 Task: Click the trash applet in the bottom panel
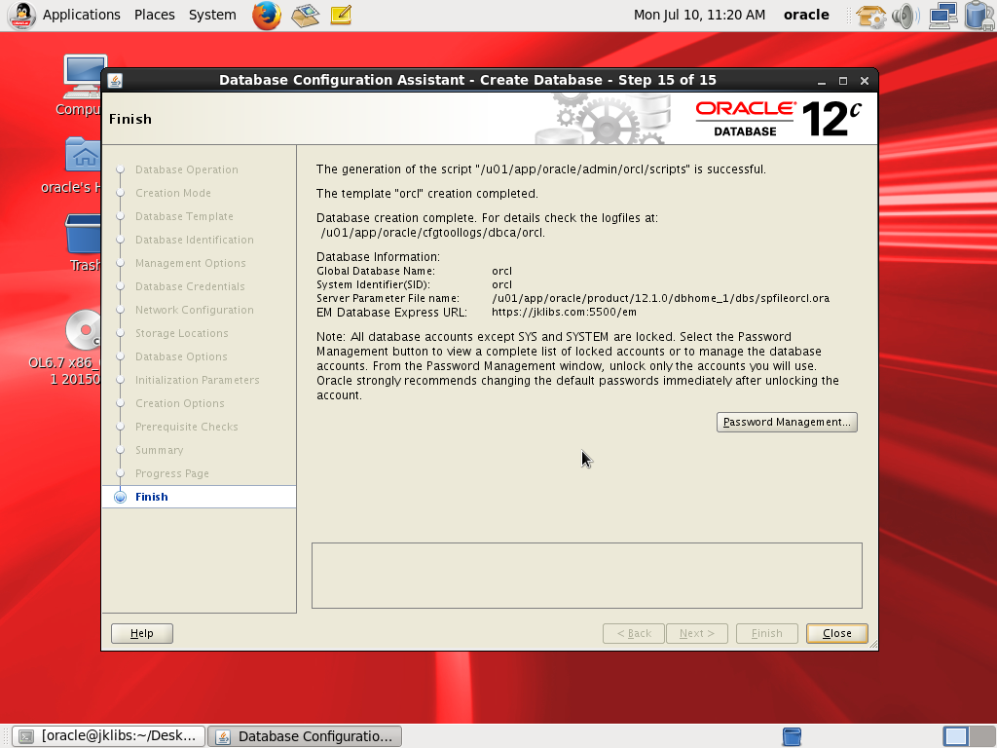(x=792, y=736)
